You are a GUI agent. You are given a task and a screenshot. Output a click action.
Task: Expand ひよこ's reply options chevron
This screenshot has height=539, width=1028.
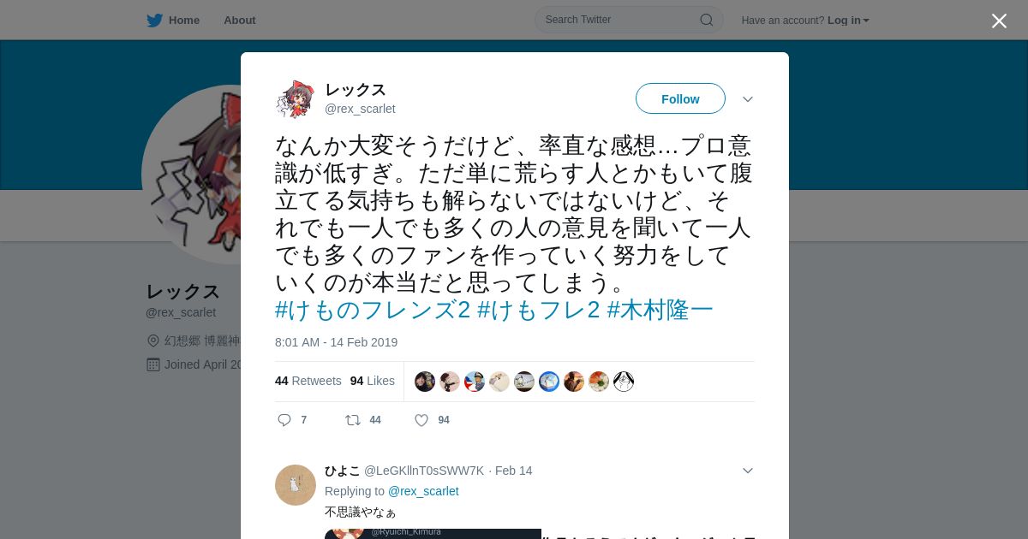(x=748, y=471)
